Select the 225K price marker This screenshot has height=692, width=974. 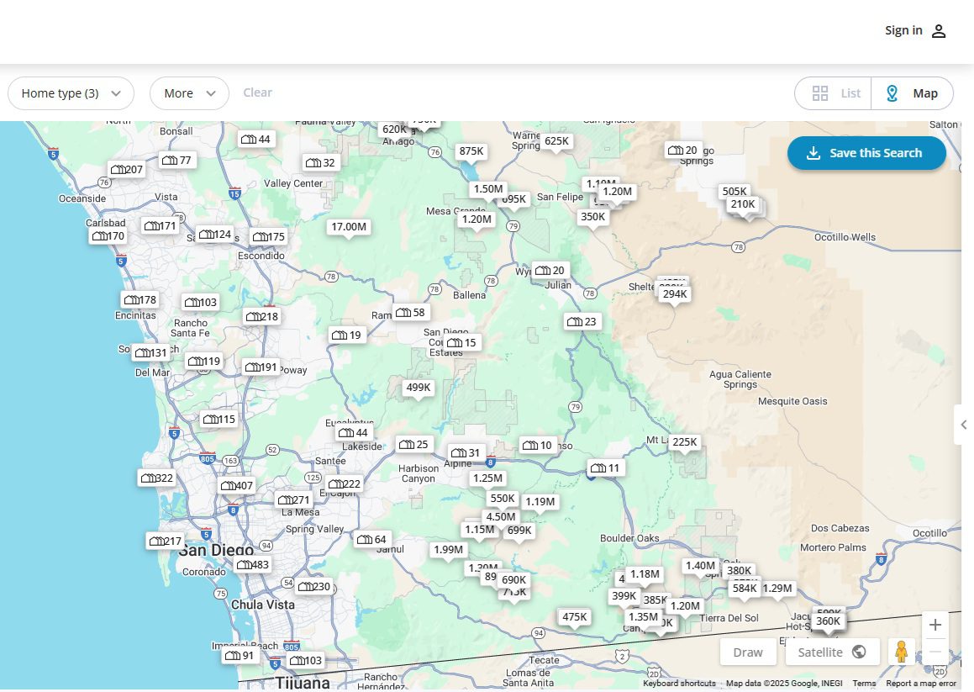point(685,442)
